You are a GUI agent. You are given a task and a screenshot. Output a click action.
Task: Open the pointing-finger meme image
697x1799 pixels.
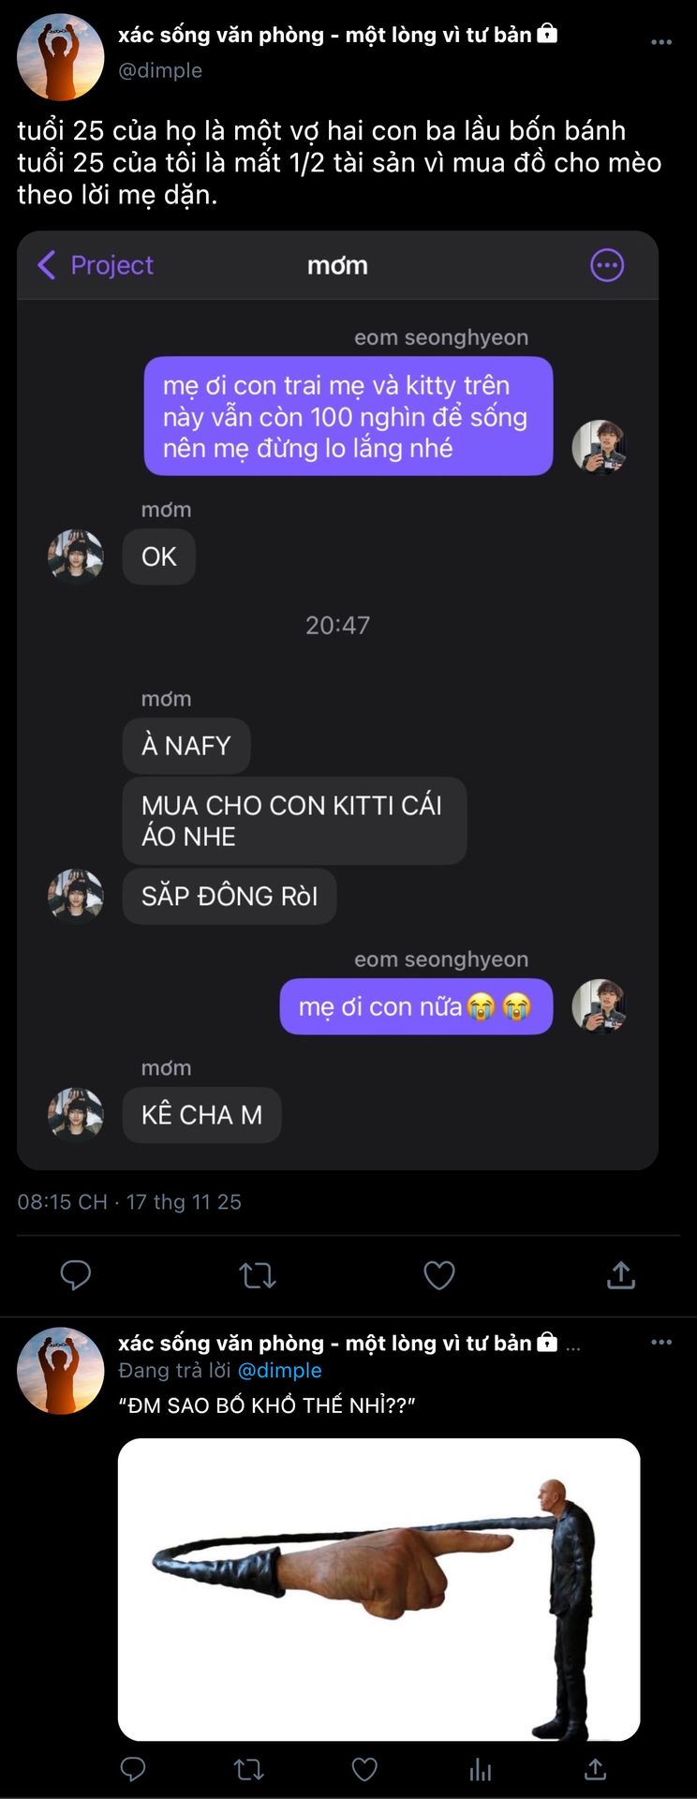pyautogui.click(x=378, y=1589)
